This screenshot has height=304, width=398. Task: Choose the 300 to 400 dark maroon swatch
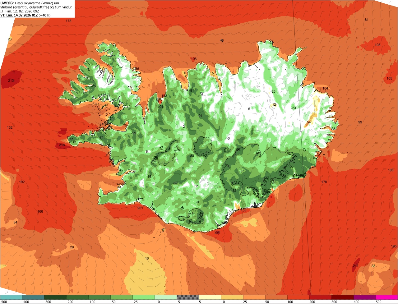click(343, 297)
